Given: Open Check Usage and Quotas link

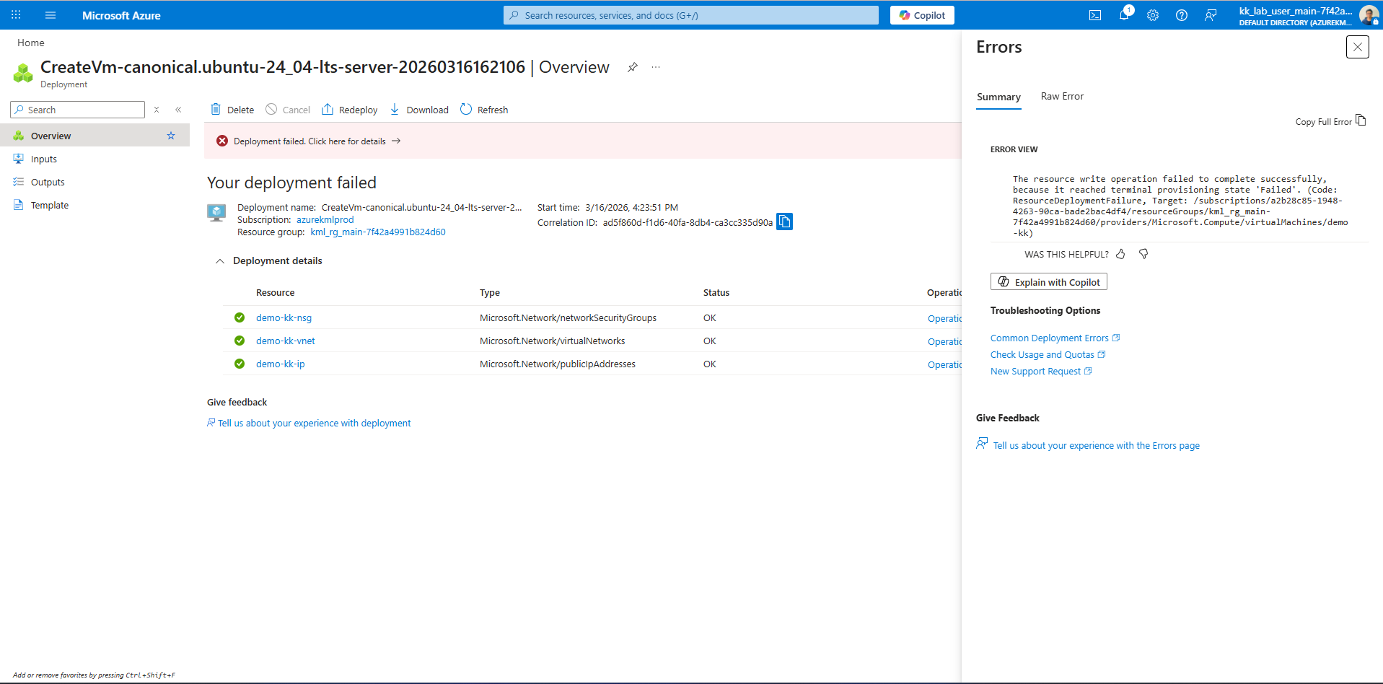Looking at the screenshot, I should pos(1048,355).
